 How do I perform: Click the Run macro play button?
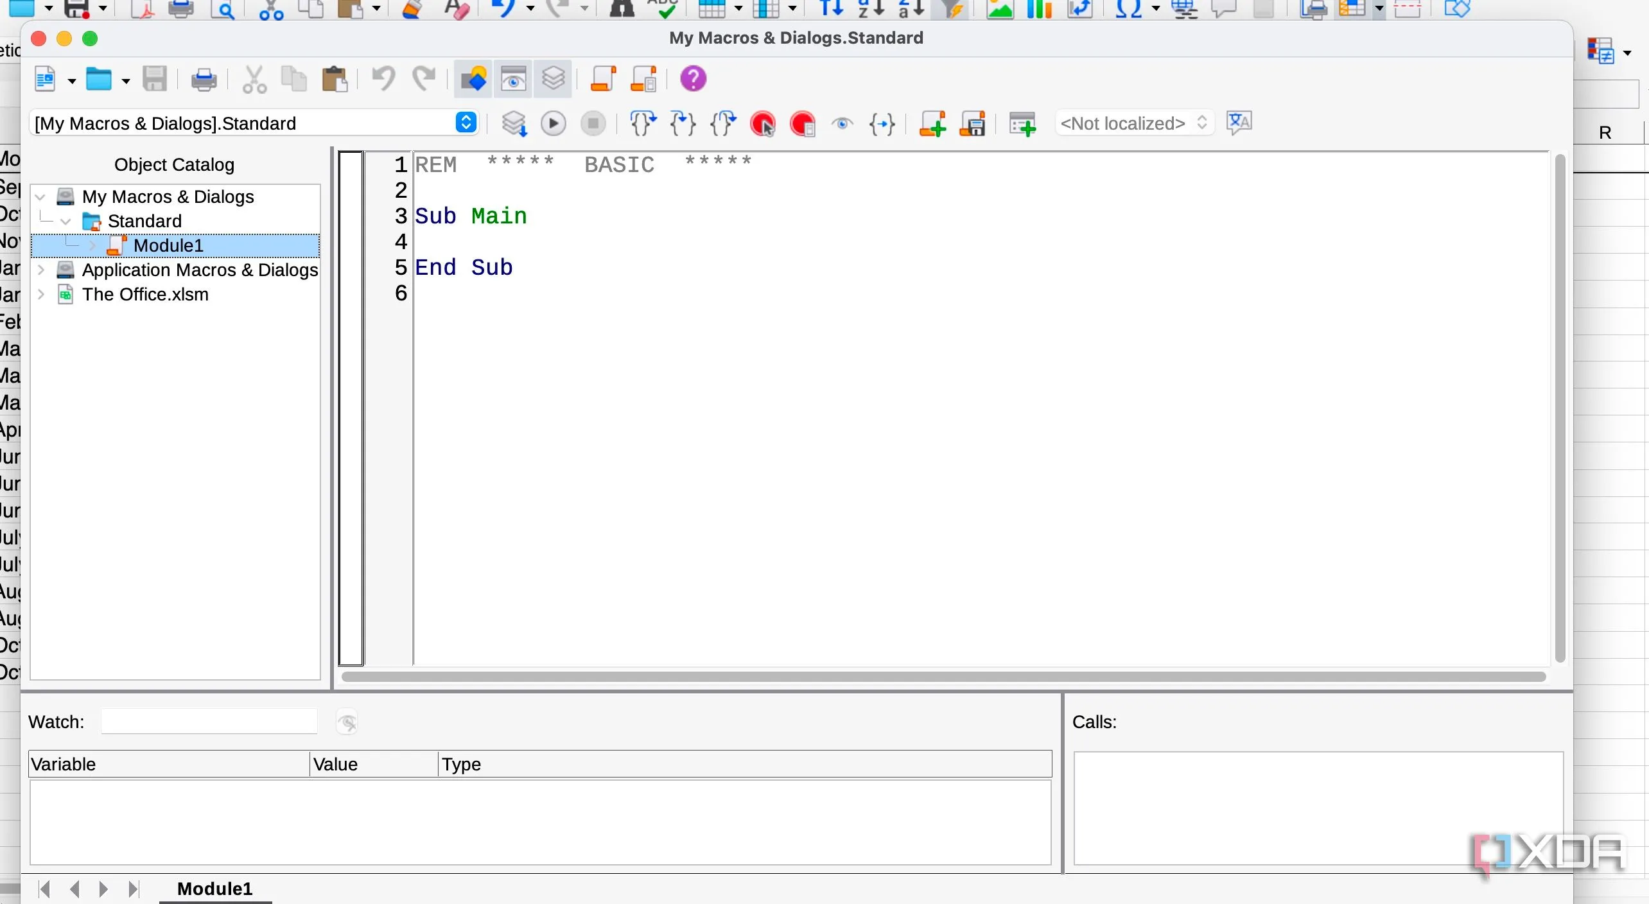(x=554, y=123)
